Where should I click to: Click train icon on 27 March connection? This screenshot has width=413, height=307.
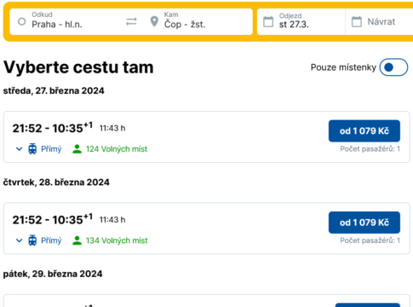(32, 149)
